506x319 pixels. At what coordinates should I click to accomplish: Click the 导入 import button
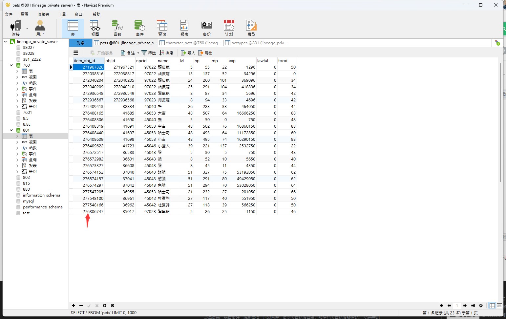click(188, 53)
